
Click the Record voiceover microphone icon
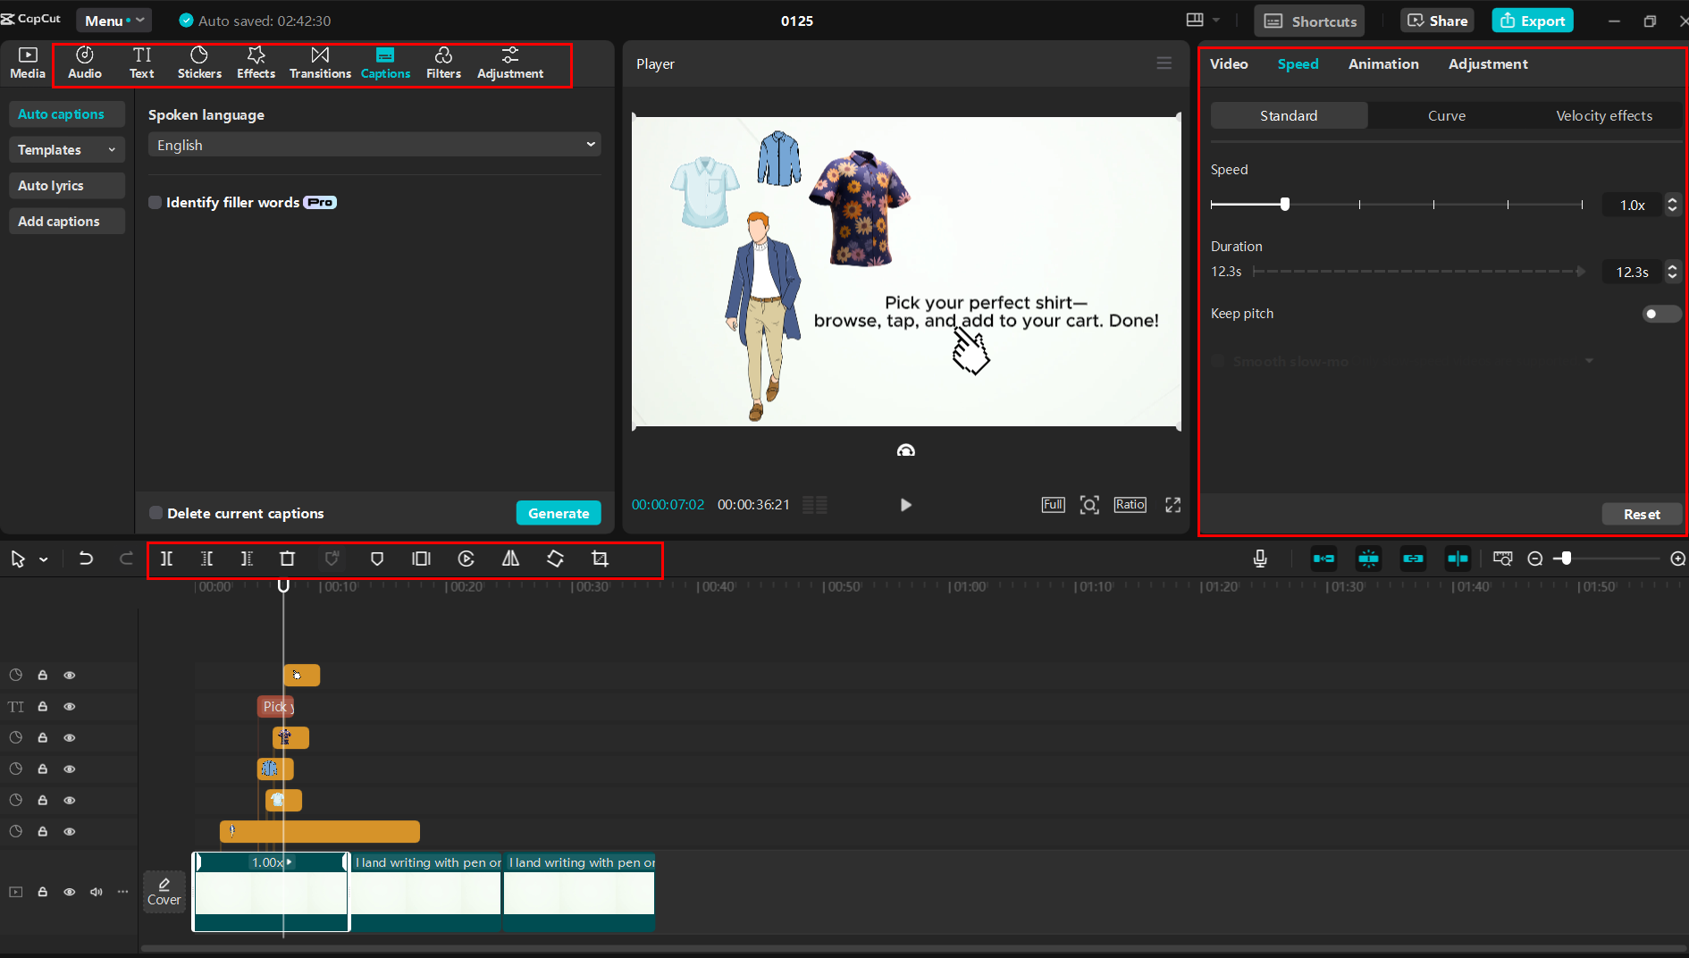pos(1259,559)
